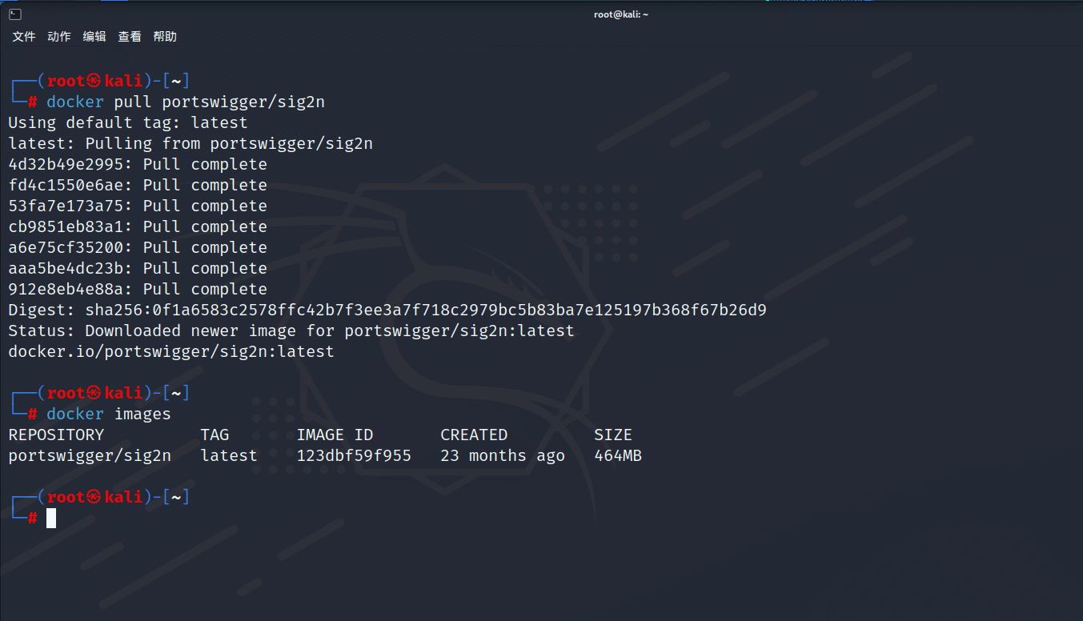The image size is (1083, 621).
Task: Click the block cursor at the empty prompt
Action: (x=51, y=518)
